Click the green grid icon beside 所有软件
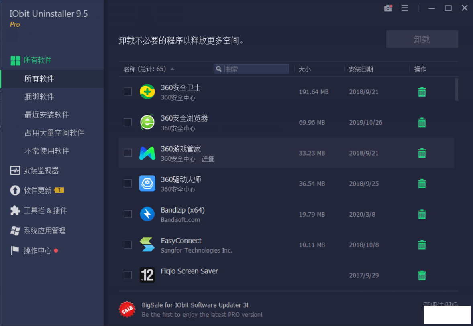Image resolution: width=473 pixels, height=326 pixels. (x=15, y=61)
